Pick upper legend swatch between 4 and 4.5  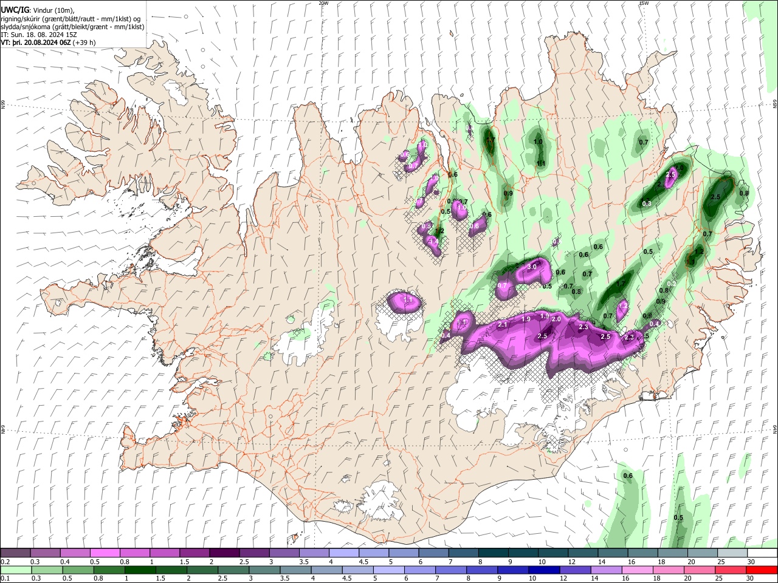pos(344,553)
